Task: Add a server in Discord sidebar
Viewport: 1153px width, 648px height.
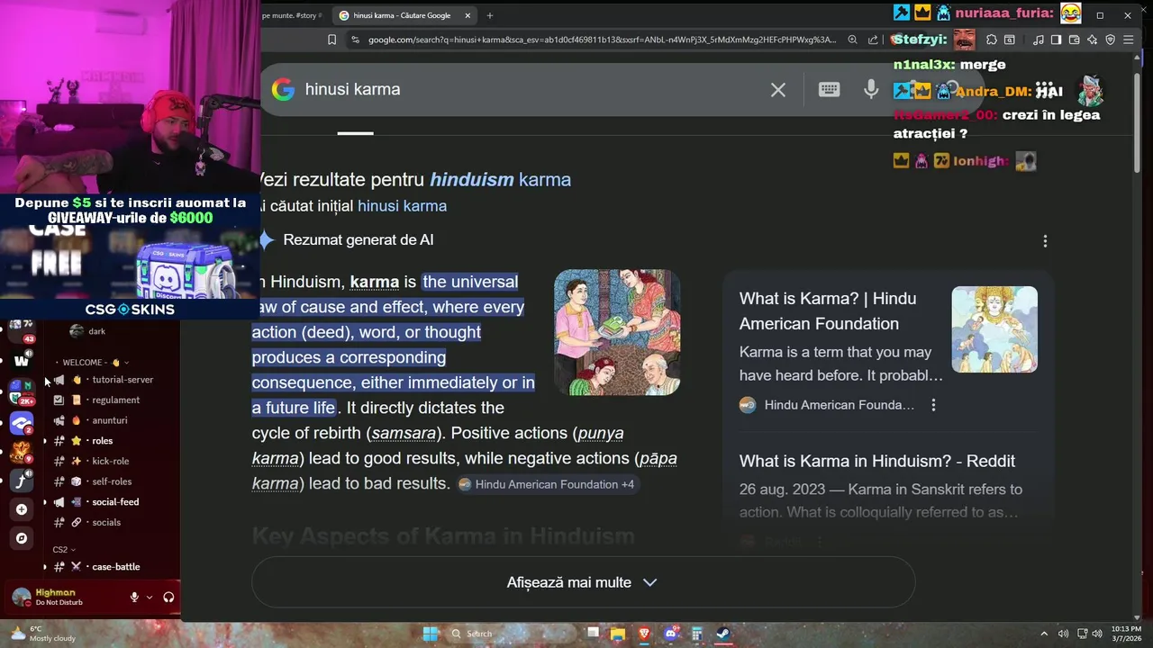Action: point(22,509)
